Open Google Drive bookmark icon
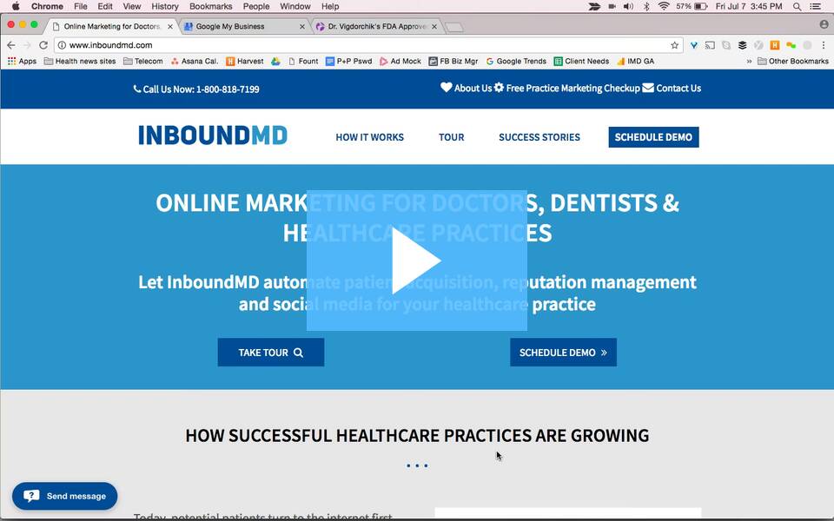 (275, 61)
